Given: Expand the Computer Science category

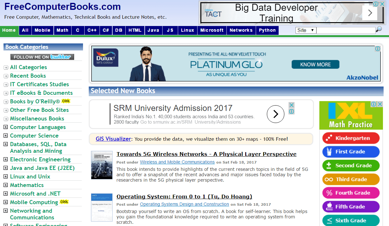Looking at the screenshot, I should point(5,136).
